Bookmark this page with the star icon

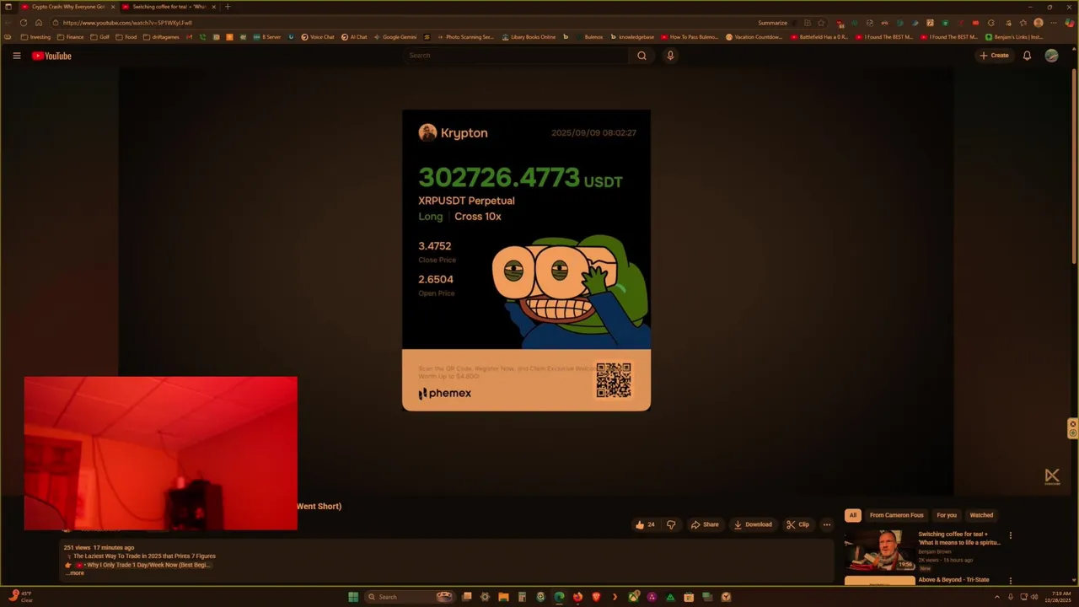(821, 23)
